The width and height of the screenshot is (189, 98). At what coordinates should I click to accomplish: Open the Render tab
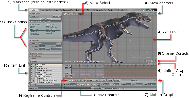tap(110, 10)
